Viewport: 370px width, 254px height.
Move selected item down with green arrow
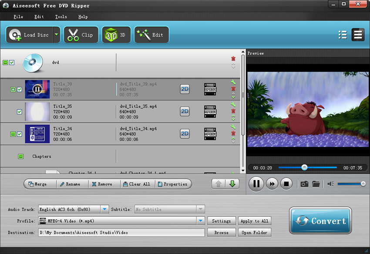[232, 184]
